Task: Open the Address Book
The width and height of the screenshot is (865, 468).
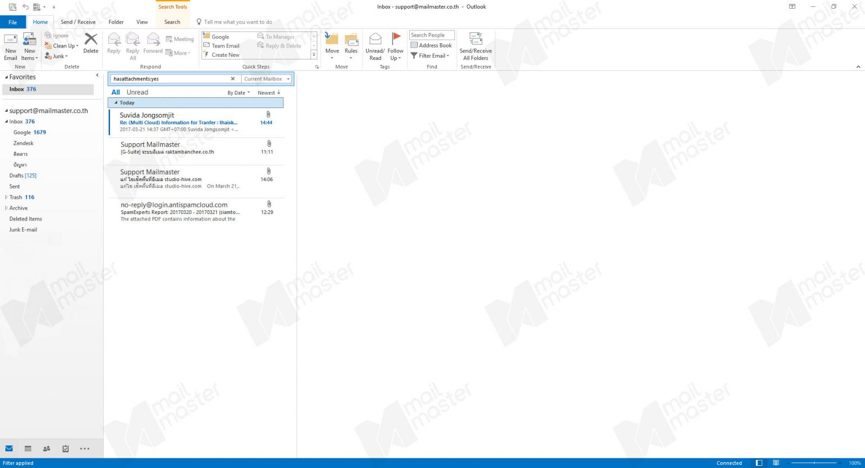Action: click(x=431, y=45)
